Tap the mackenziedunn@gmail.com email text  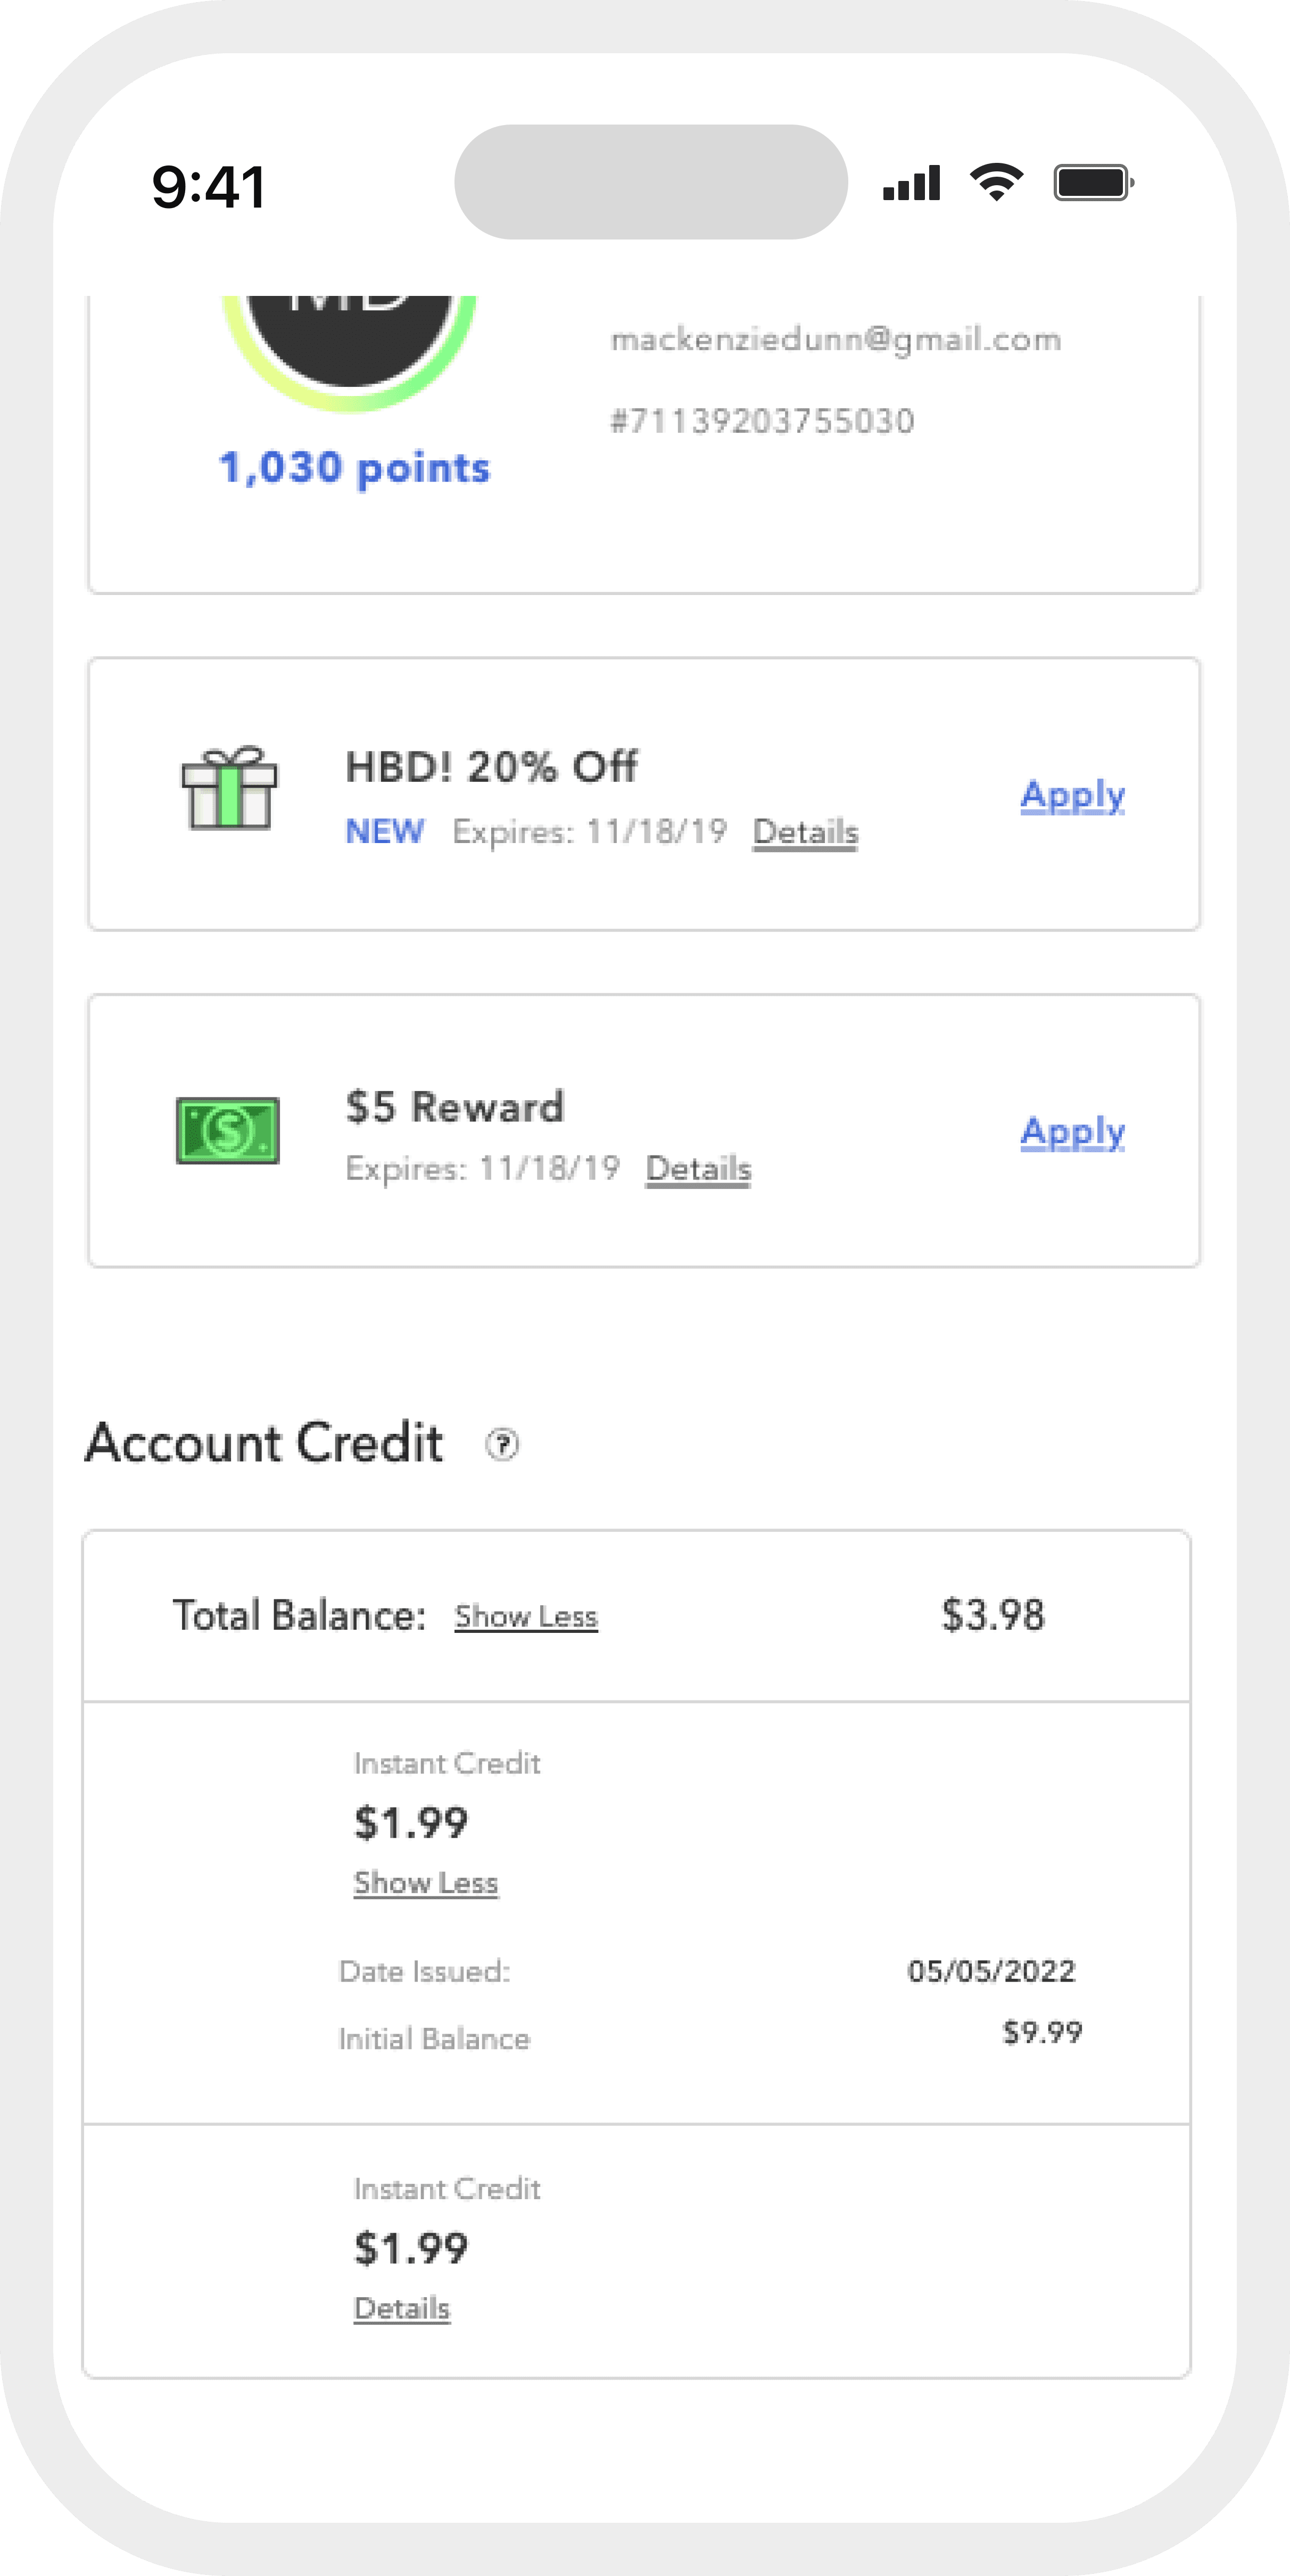(835, 340)
